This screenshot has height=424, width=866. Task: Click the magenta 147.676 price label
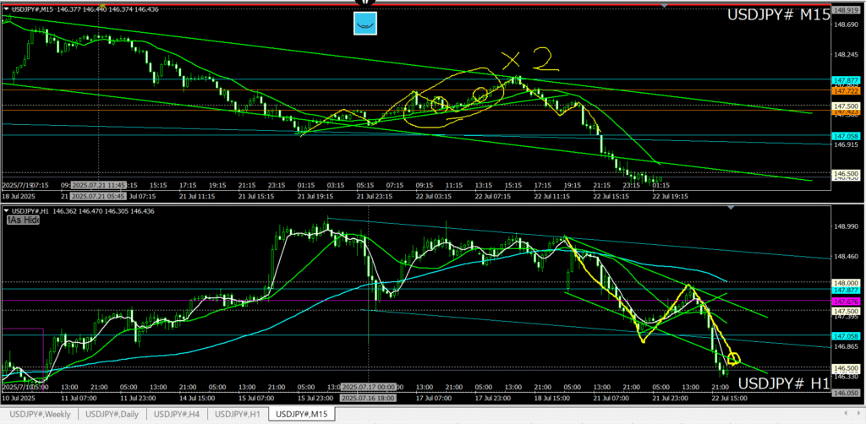point(847,302)
